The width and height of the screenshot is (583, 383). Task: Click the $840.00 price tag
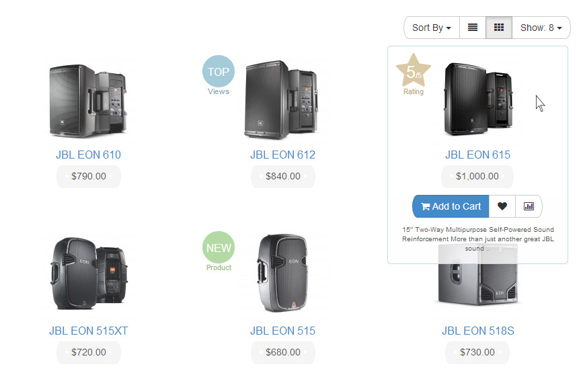click(x=282, y=177)
